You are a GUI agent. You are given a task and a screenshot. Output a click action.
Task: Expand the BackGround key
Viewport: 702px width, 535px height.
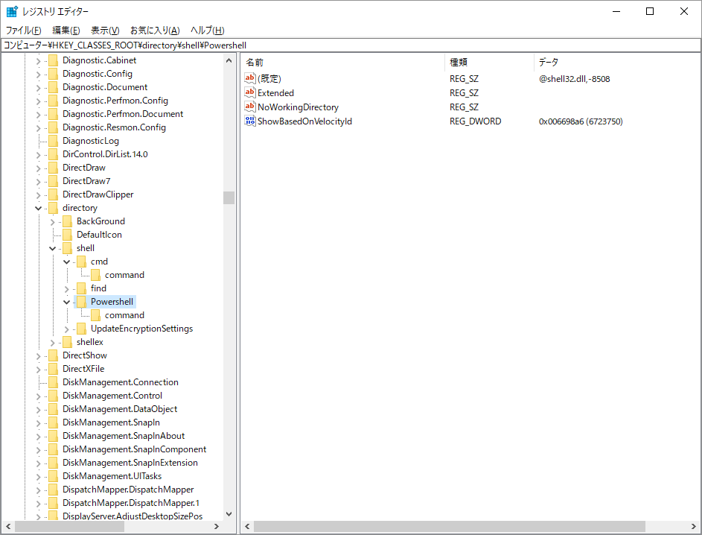[x=52, y=222]
